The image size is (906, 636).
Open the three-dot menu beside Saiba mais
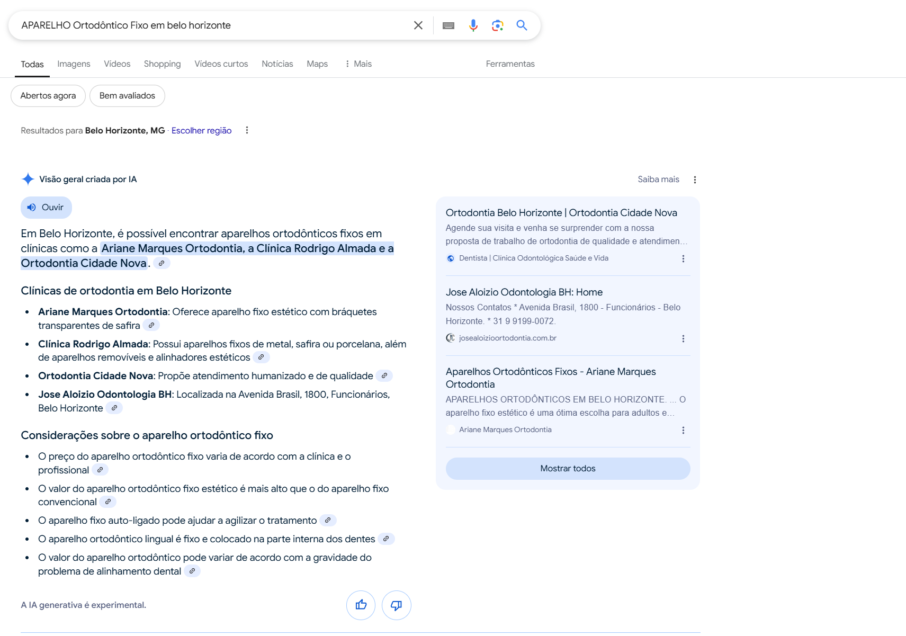(x=695, y=180)
